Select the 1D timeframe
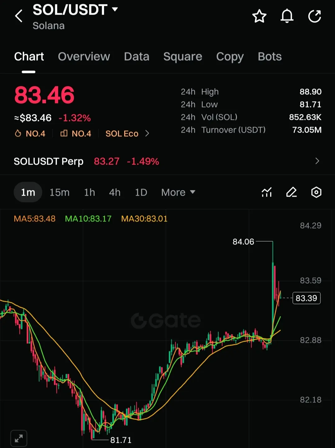The height and width of the screenshot is (448, 335). pyautogui.click(x=141, y=192)
